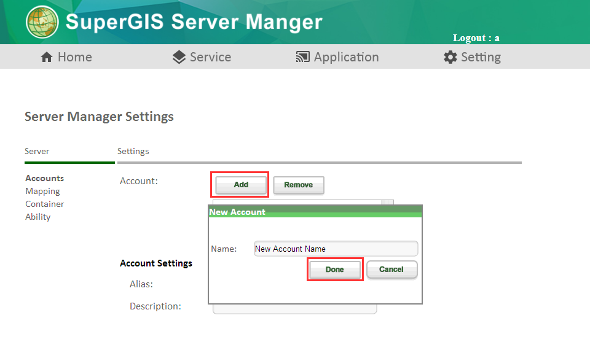Switch to the Settings tab
This screenshot has height=361, width=590.
133,151
